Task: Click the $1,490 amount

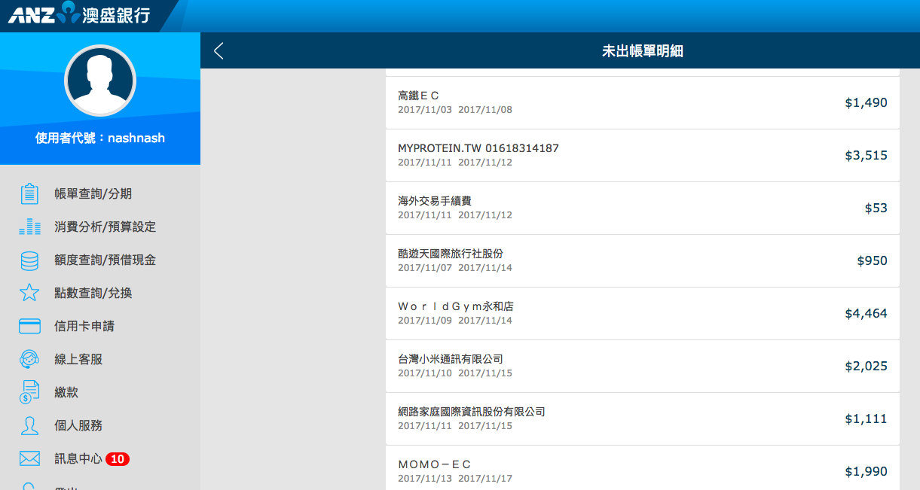Action: (866, 102)
